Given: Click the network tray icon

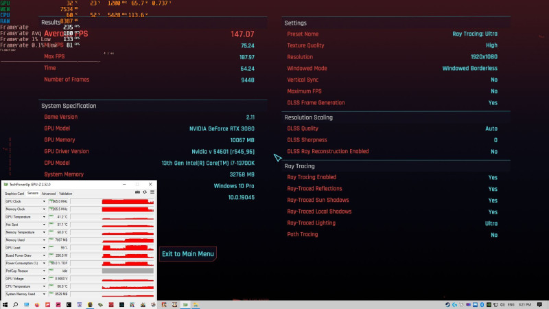Looking at the screenshot, I should (495, 305).
